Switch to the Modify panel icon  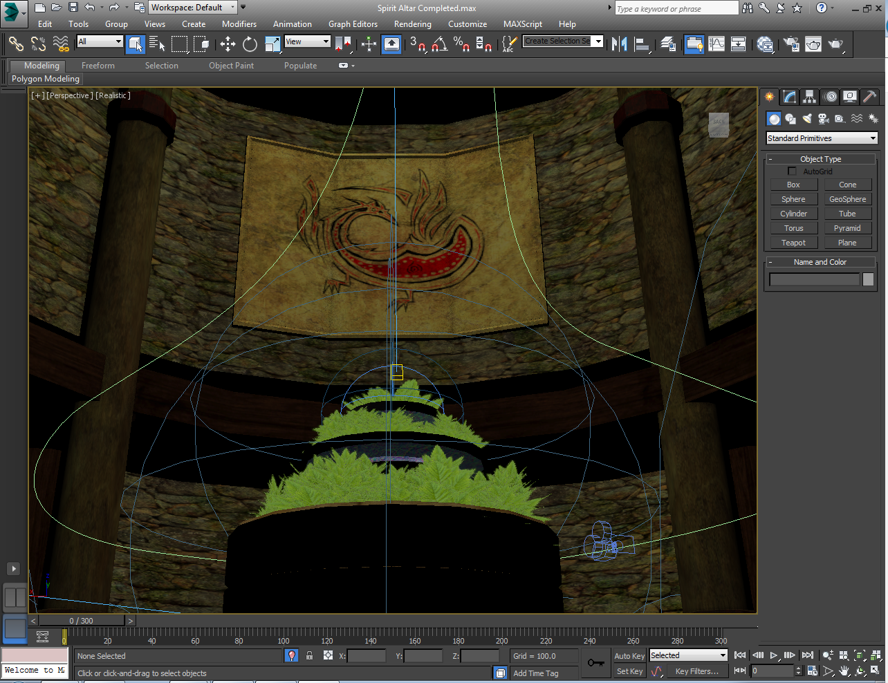(788, 97)
